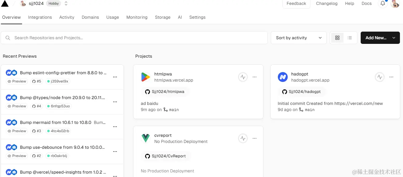View activity graph for htmlpwa project
The width and height of the screenshot is (403, 177).
243,77
